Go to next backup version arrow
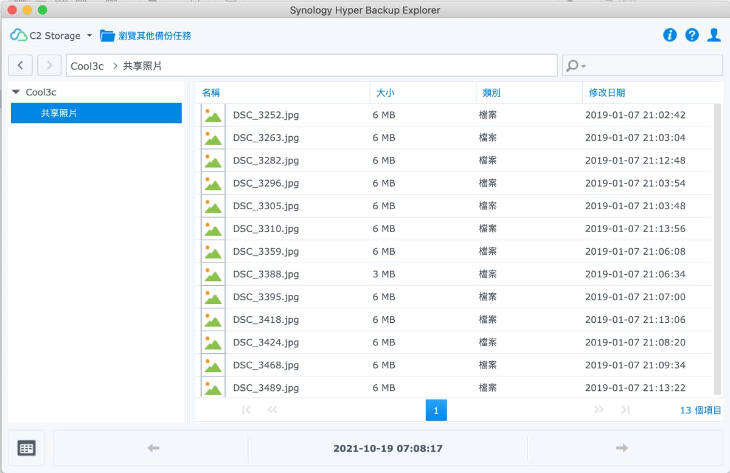Screen dimensions: 730x473 621,448
